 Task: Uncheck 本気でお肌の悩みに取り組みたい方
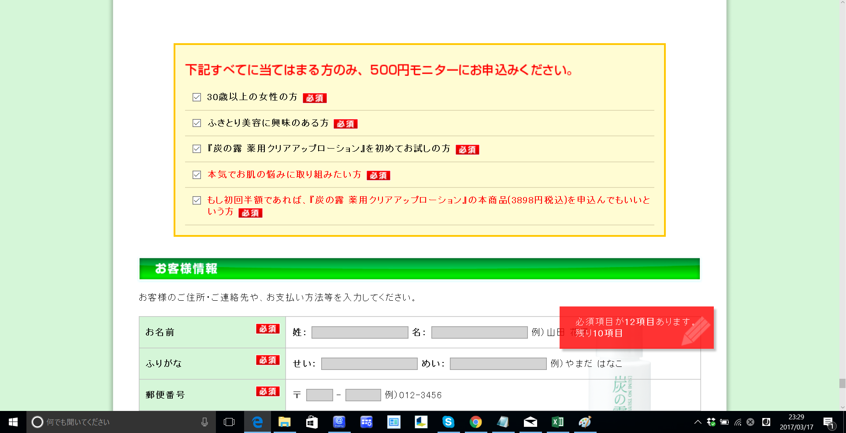tap(197, 175)
